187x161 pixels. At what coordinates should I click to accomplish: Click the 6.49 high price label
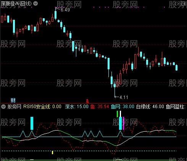[65, 10]
